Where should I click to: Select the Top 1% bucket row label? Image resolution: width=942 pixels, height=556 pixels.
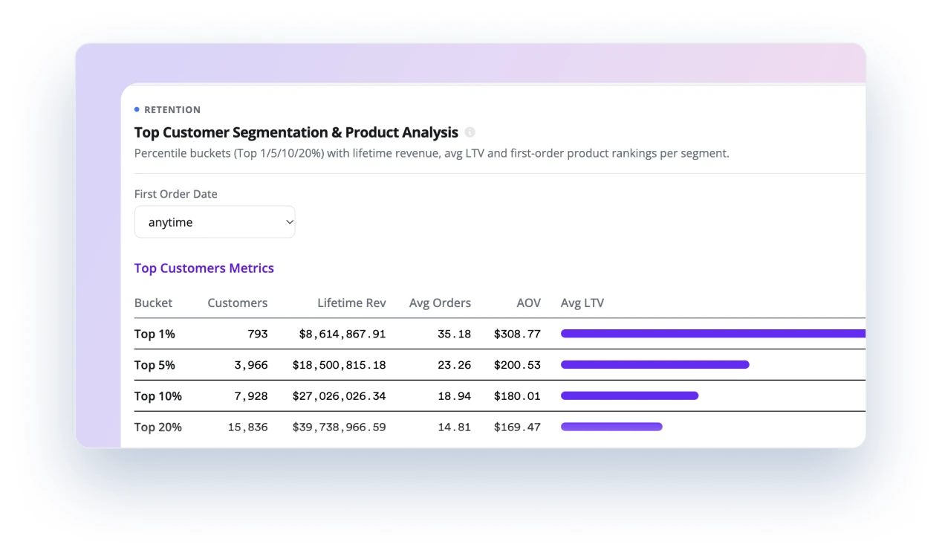click(x=155, y=334)
